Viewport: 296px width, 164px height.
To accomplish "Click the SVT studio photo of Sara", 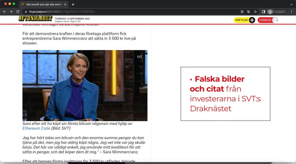I will point(85,85).
